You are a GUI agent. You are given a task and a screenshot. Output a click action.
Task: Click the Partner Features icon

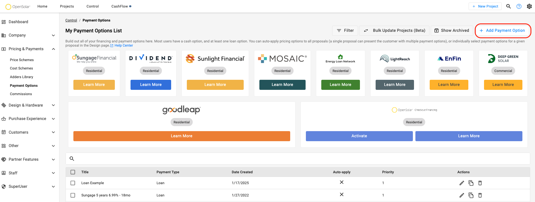coord(4,159)
